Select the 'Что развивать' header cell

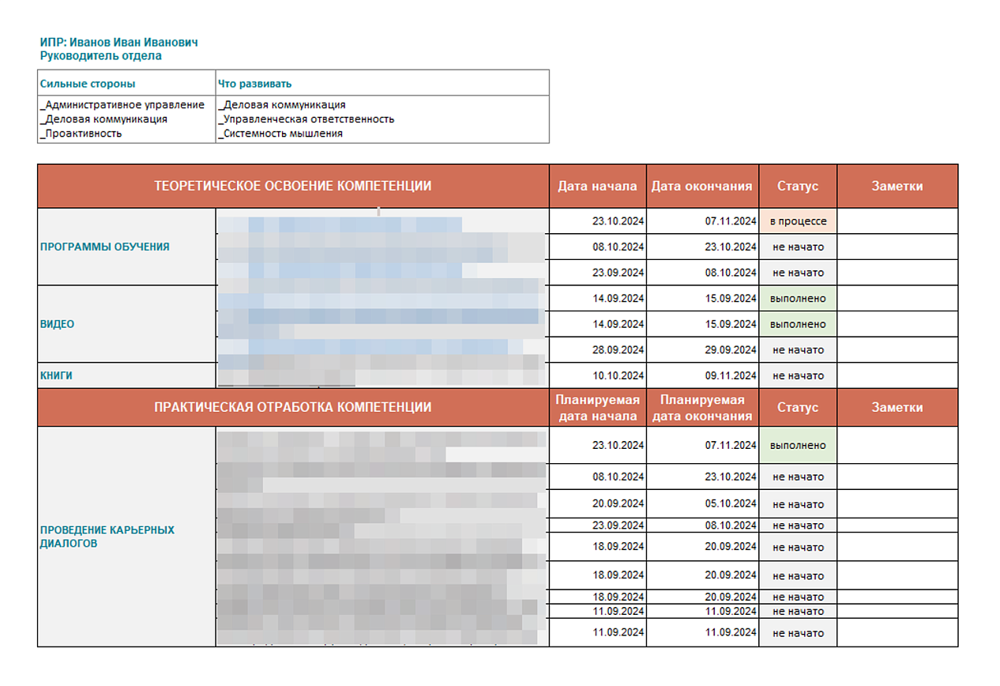382,83
